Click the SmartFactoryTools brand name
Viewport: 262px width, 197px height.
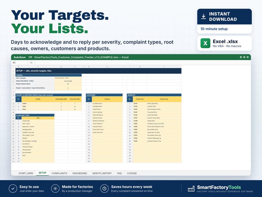219,187
